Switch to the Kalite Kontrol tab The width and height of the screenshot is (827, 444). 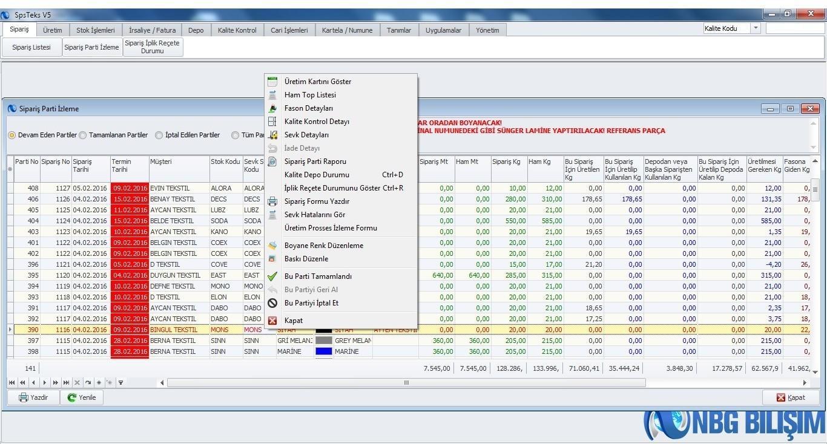tap(237, 30)
